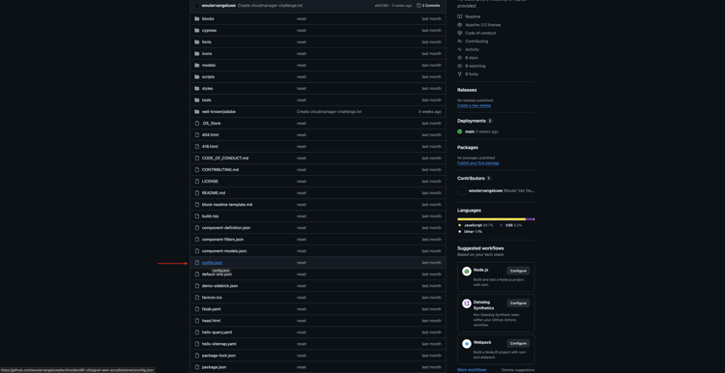The image size is (725, 373).
Task: Click the file icon beside LICENSE
Action: click(x=197, y=181)
